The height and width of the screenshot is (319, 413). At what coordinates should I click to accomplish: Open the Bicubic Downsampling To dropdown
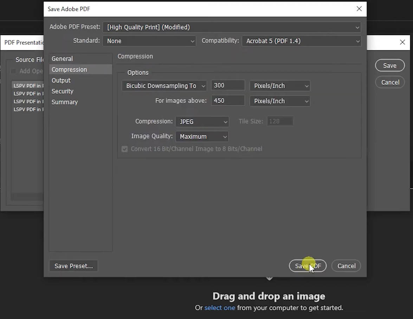click(x=164, y=86)
